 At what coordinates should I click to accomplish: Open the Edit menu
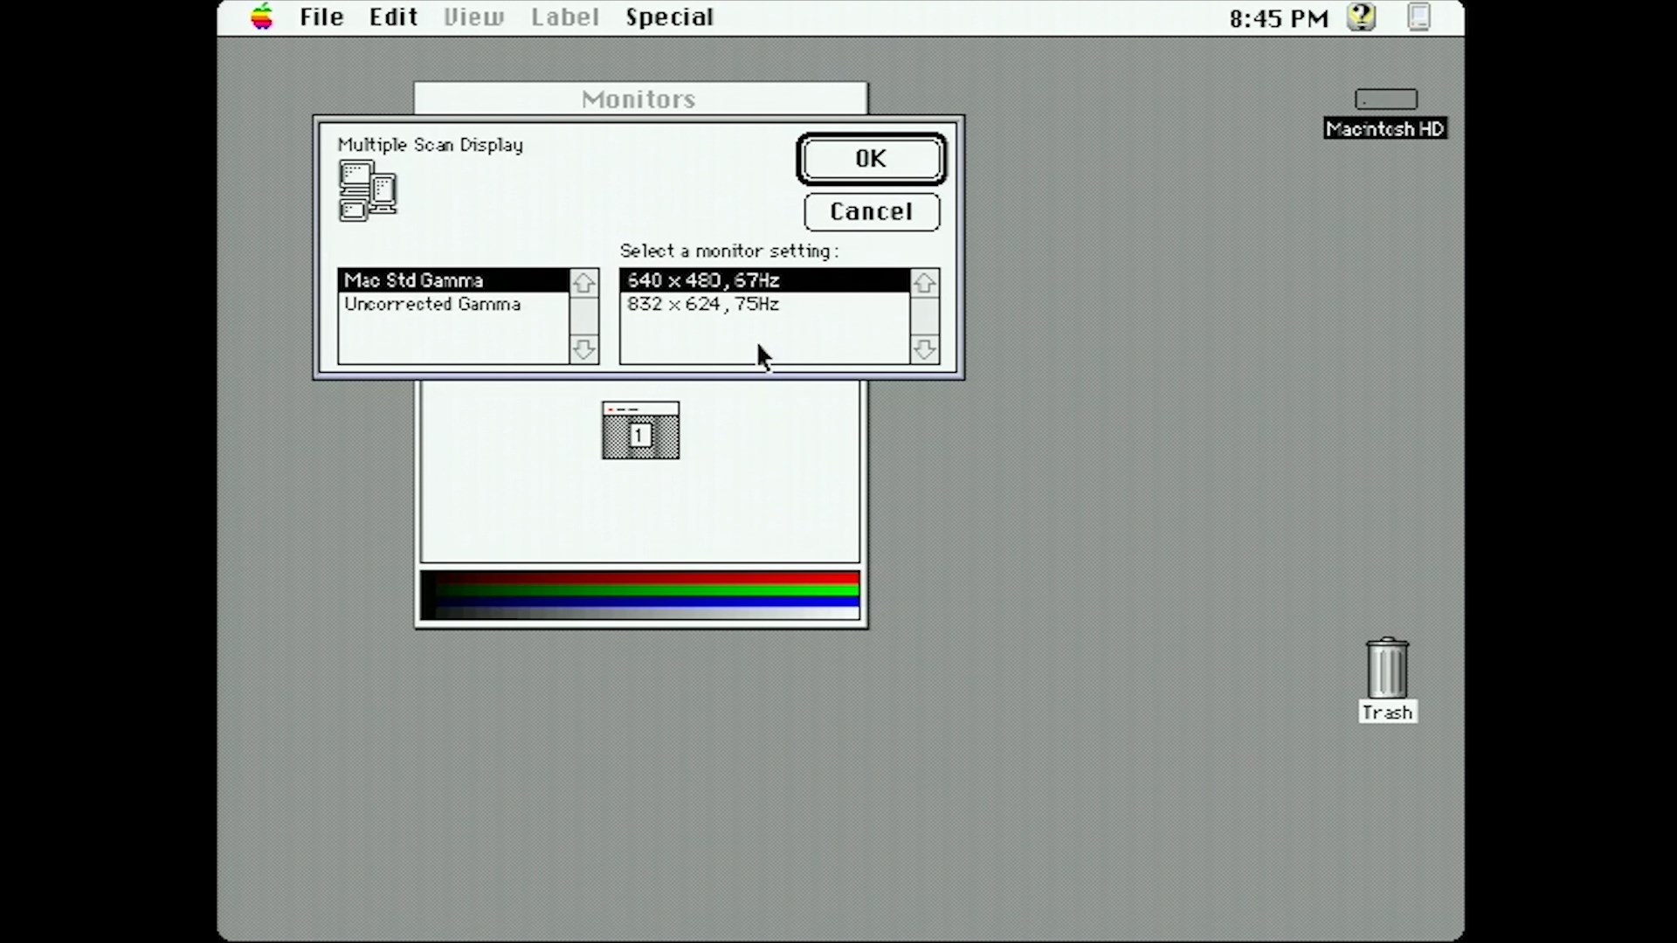point(392,17)
